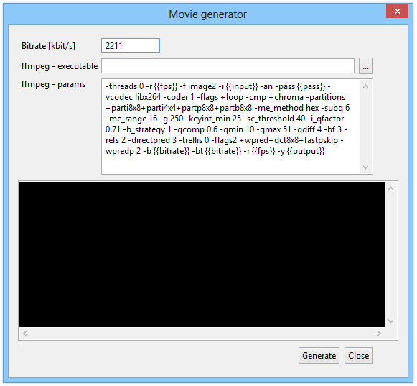Start movie creation with Generate

tap(319, 355)
